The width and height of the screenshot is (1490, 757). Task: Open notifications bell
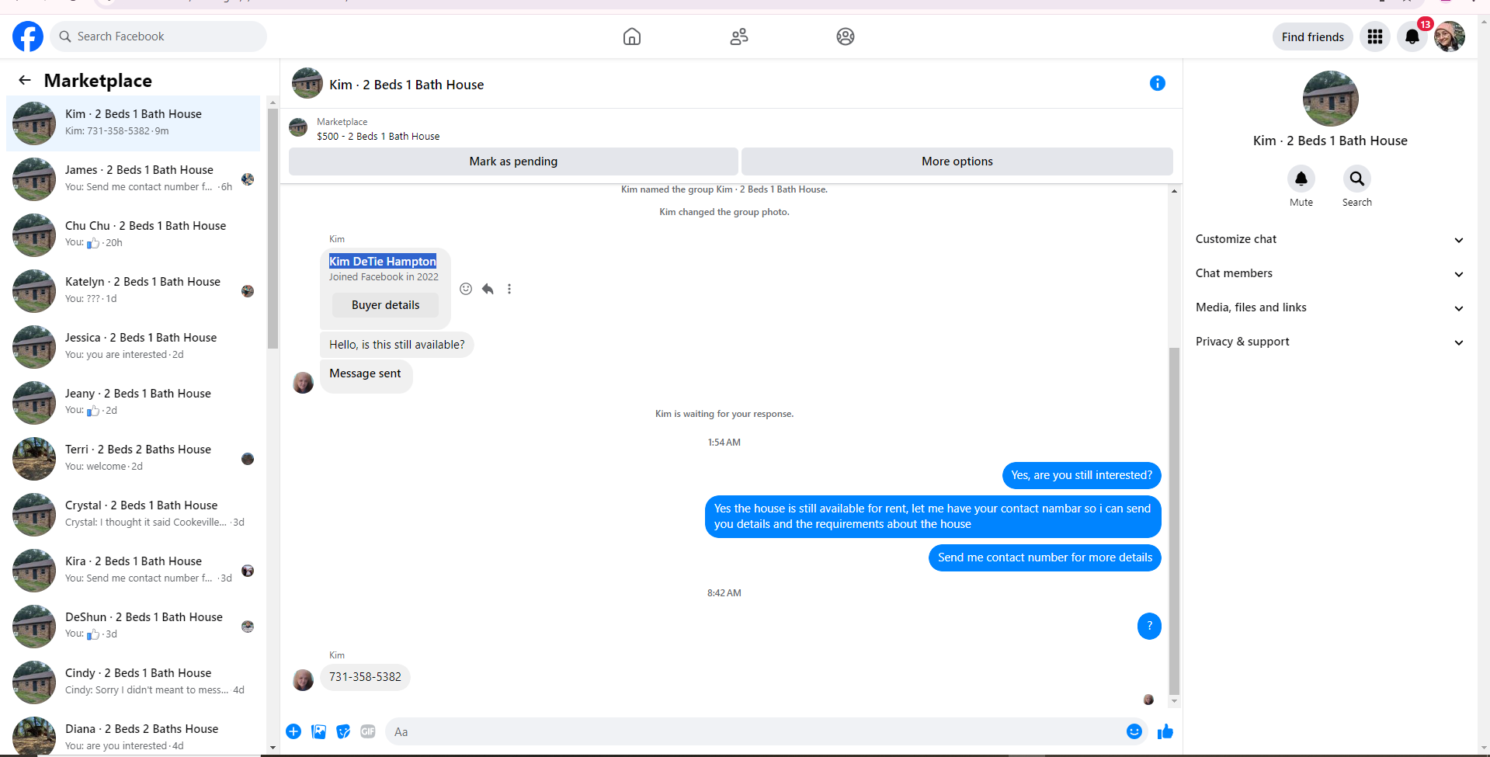(1412, 36)
